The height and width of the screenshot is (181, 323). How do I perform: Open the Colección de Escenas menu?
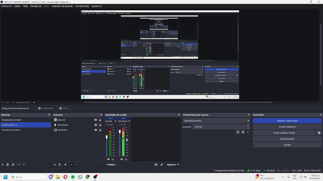62,6
